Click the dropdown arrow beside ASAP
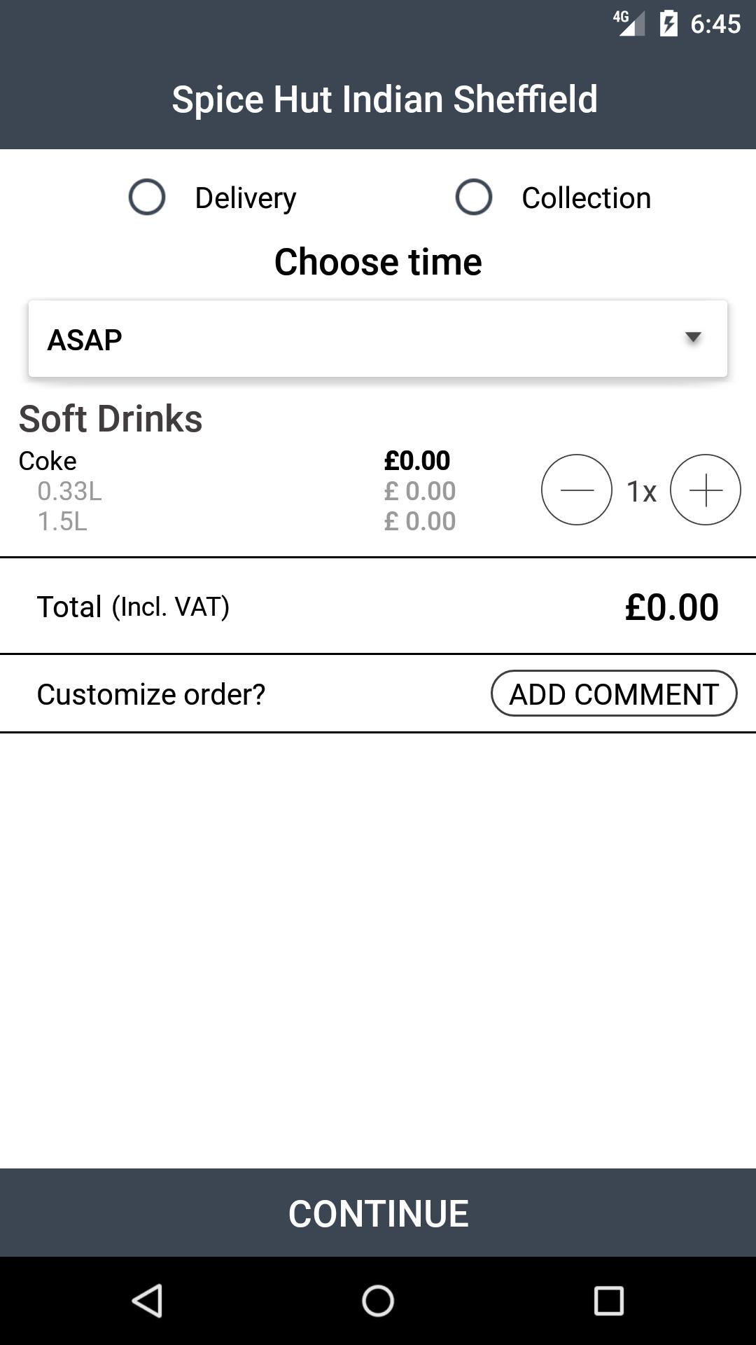Image resolution: width=756 pixels, height=1345 pixels. pos(693,338)
